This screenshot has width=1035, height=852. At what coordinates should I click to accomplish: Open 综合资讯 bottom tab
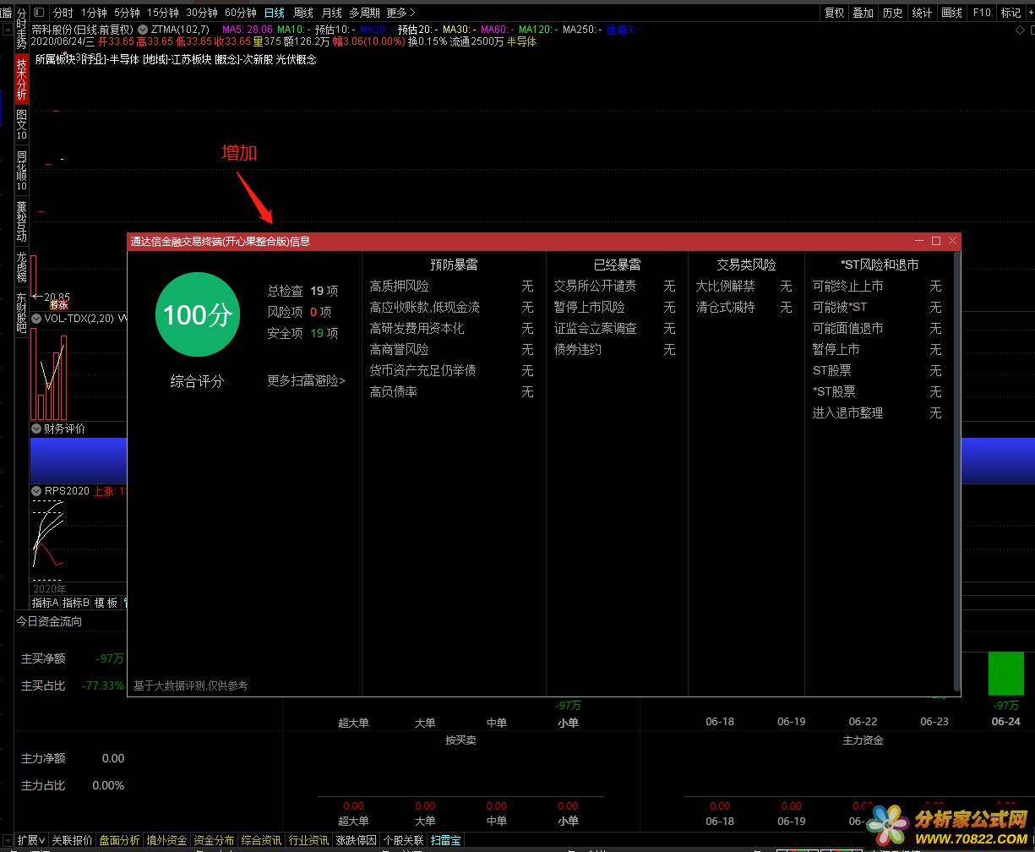click(261, 840)
